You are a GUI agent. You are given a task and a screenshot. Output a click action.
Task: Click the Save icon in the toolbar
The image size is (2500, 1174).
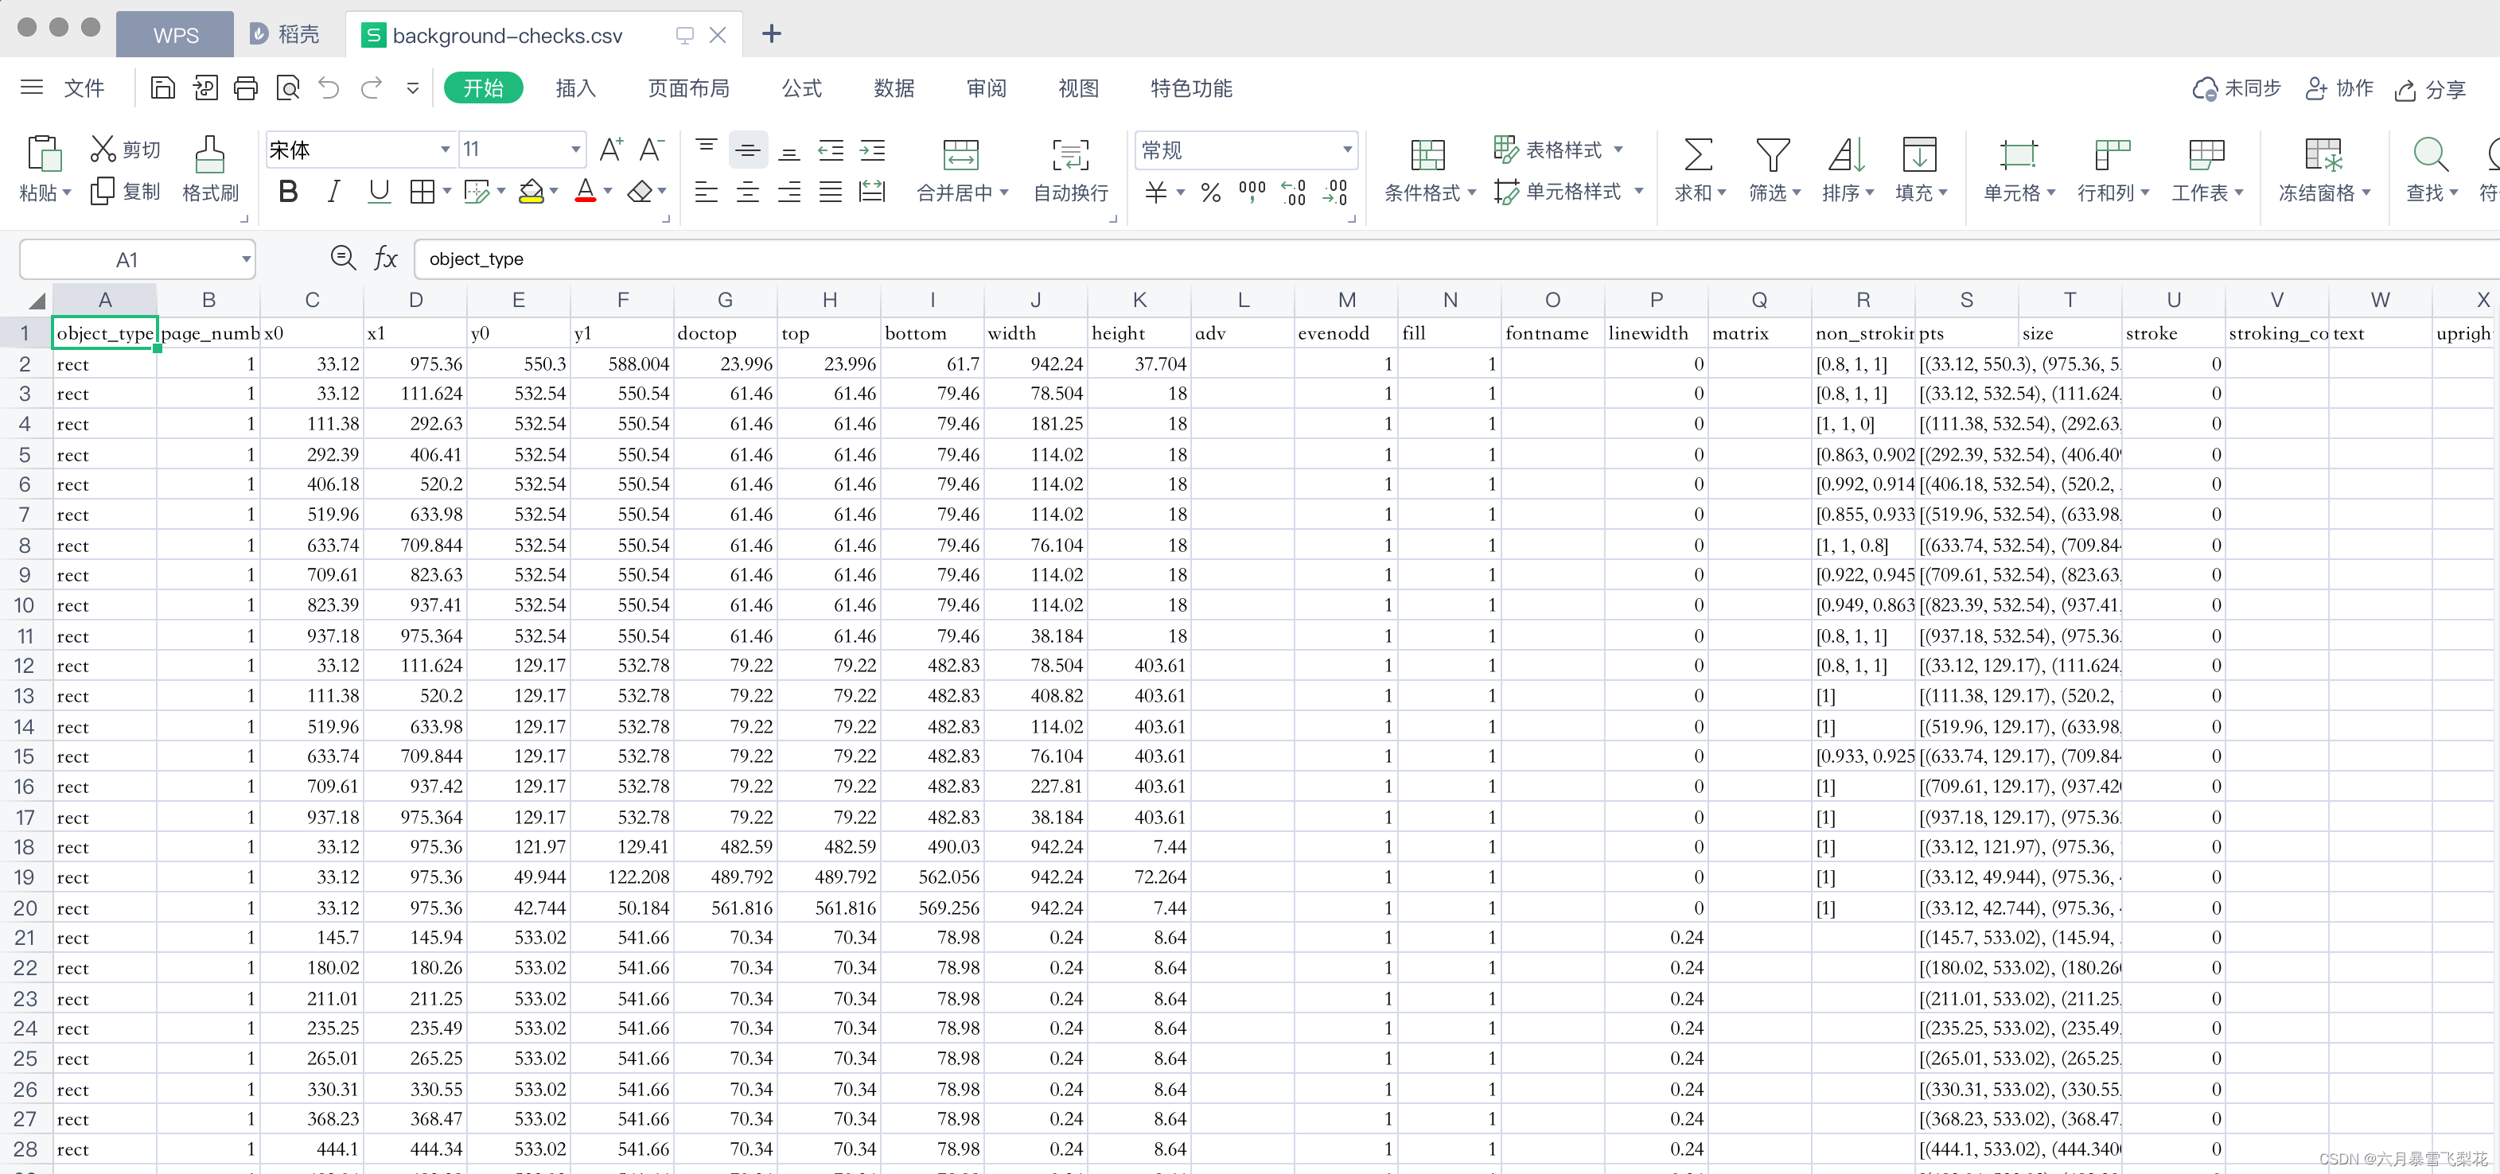pos(163,88)
